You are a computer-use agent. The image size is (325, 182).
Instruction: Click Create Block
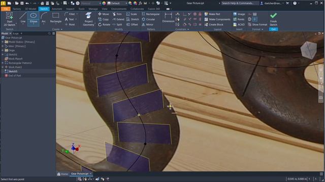(214, 24)
